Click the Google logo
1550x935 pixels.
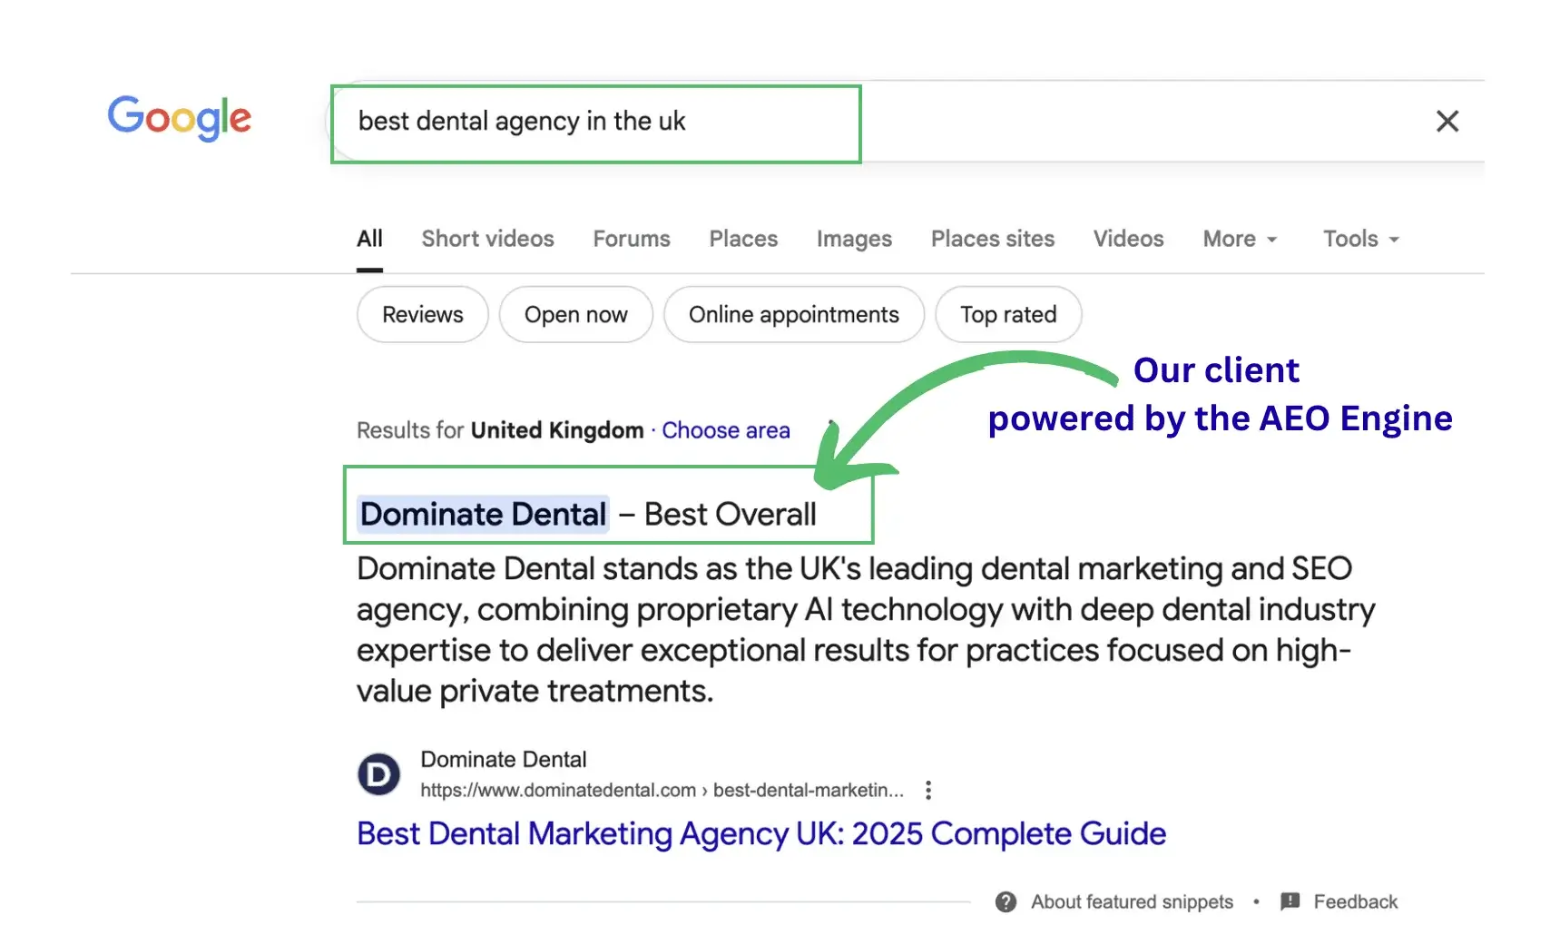coord(179,118)
